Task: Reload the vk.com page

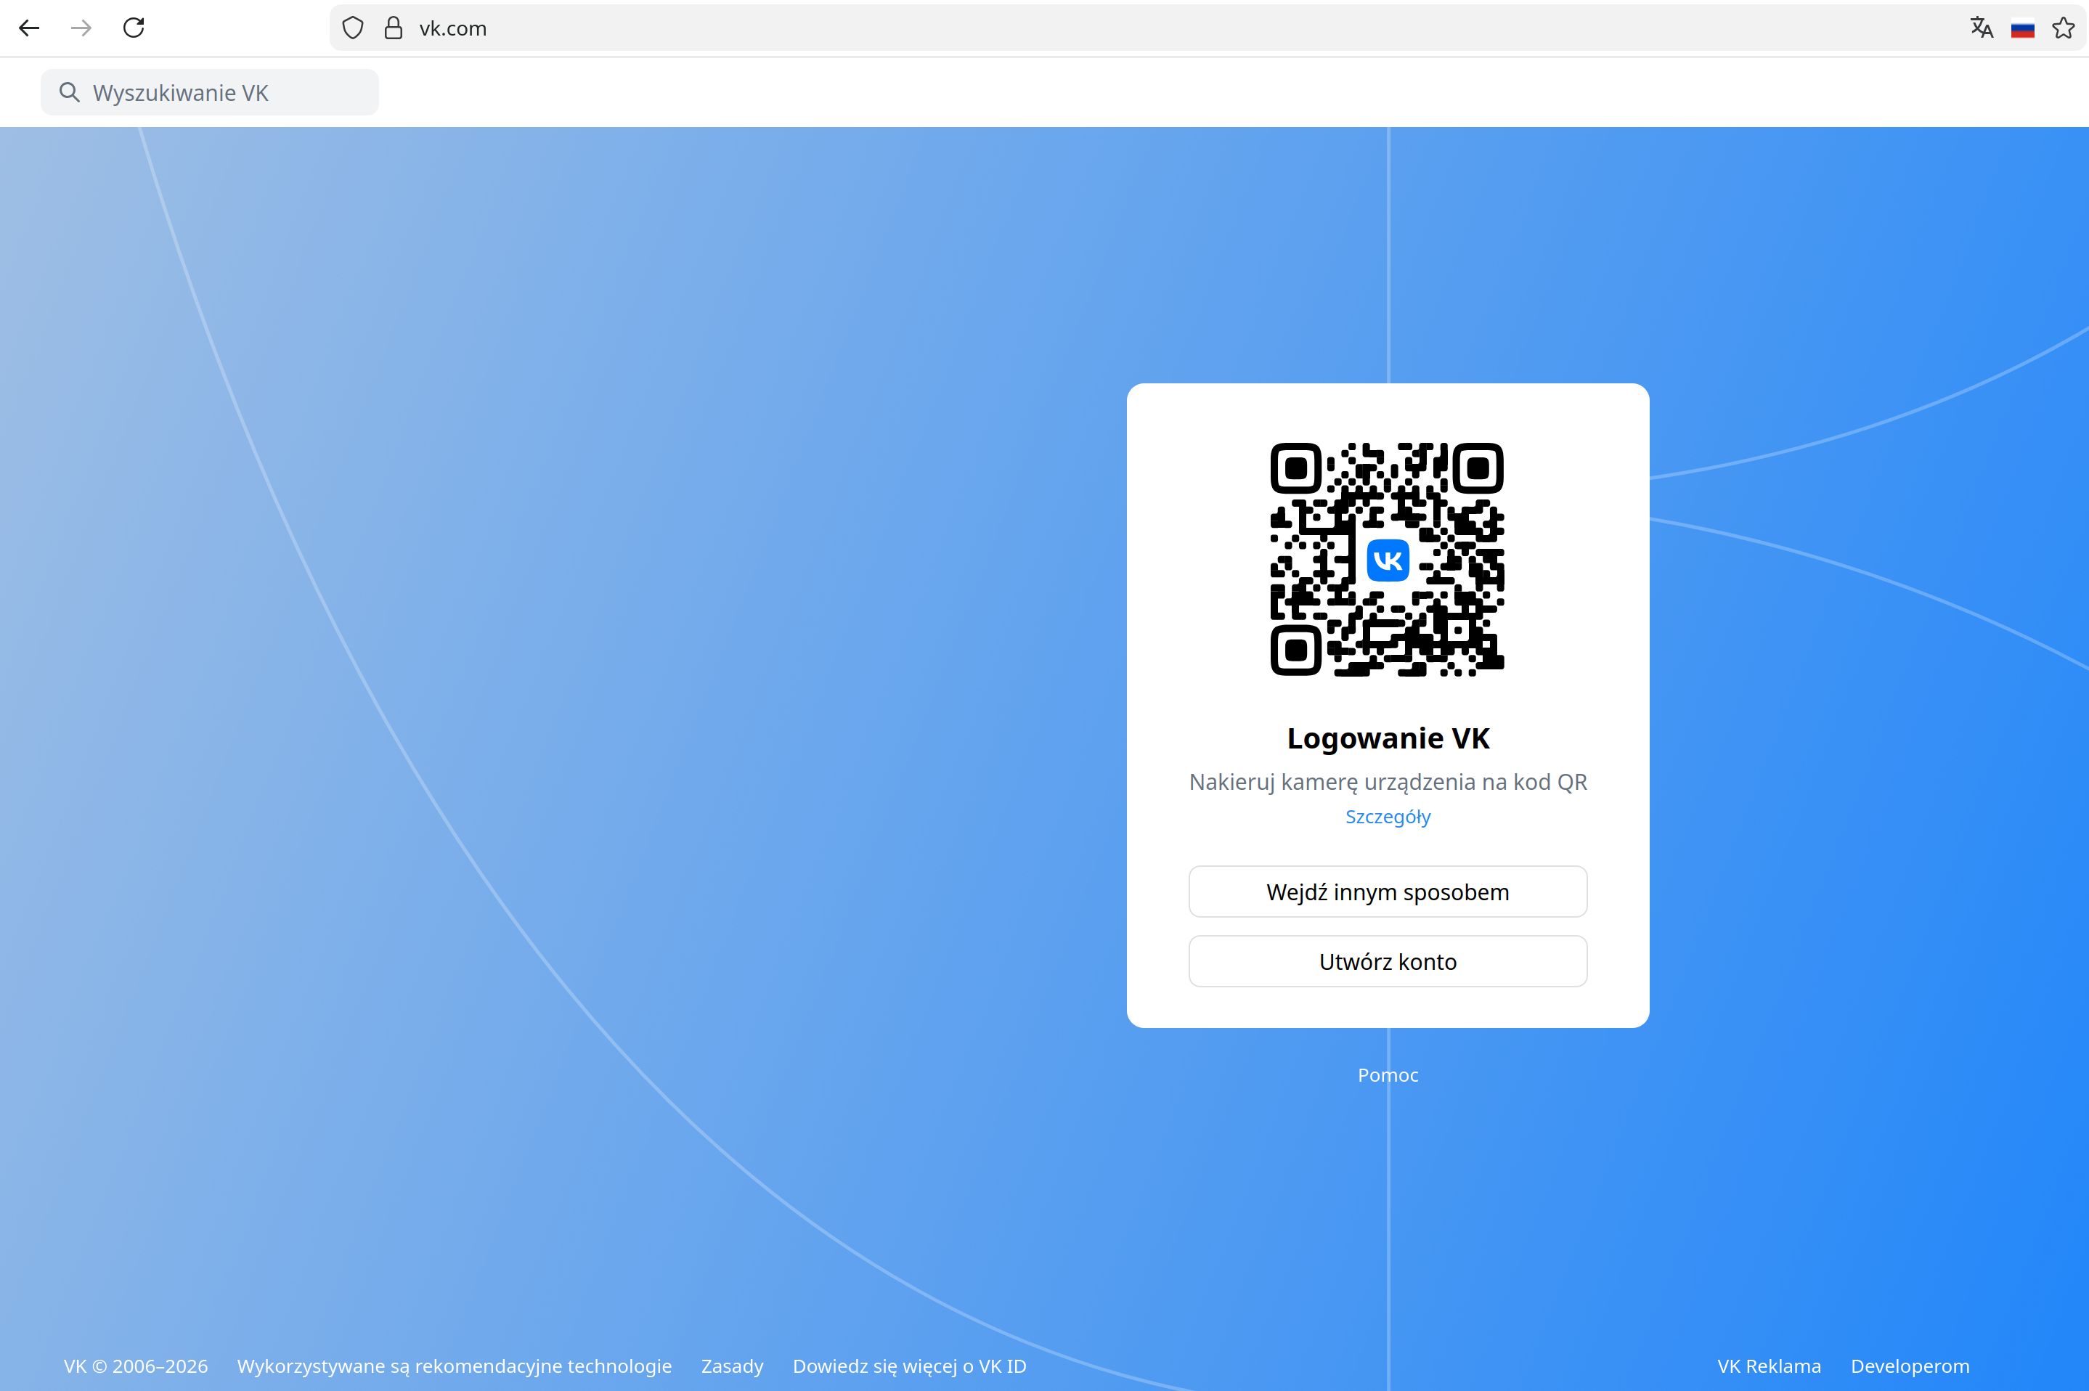Action: click(x=134, y=28)
